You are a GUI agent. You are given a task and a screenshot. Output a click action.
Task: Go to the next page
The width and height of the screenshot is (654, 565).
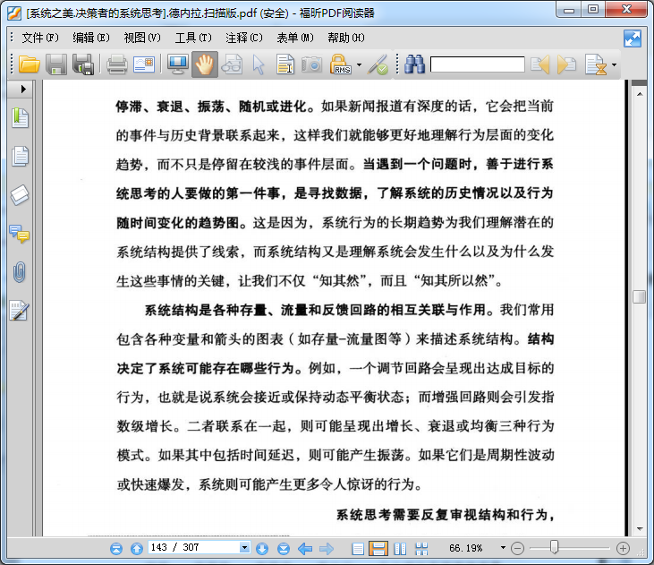pyautogui.click(x=262, y=548)
